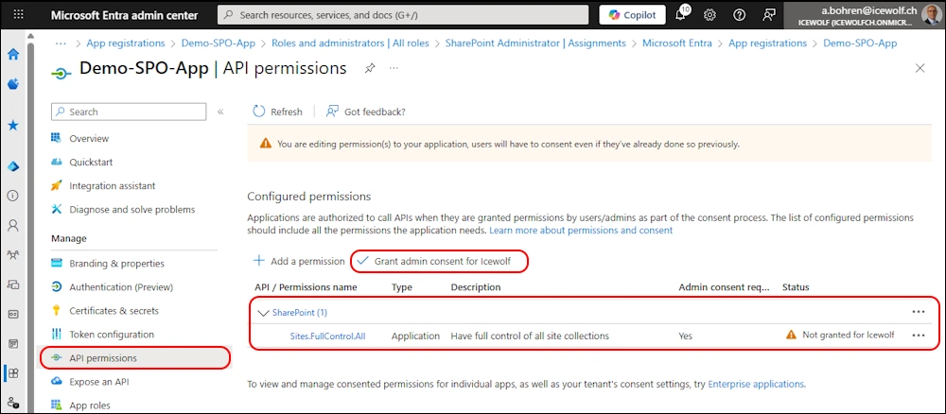Viewport: 946px width, 414px height.
Task: Open the notifications bell icon
Action: 681,15
